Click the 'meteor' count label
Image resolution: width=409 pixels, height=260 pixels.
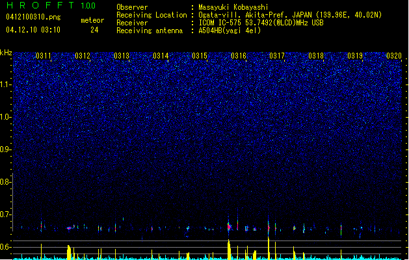[x=92, y=20]
